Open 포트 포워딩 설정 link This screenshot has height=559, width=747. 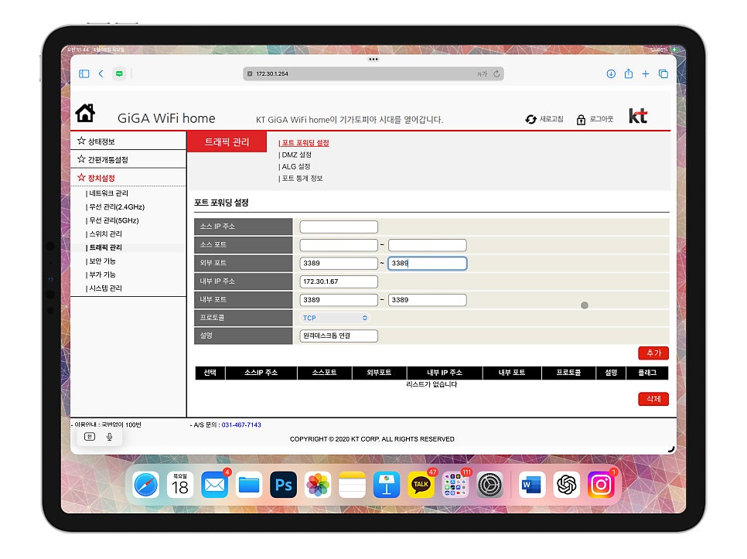(x=305, y=143)
